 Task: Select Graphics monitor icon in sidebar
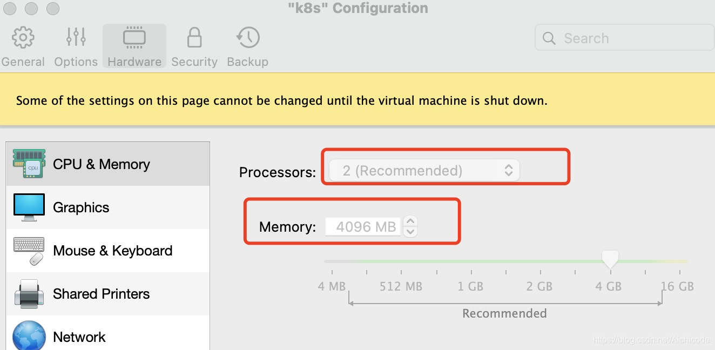coord(29,207)
